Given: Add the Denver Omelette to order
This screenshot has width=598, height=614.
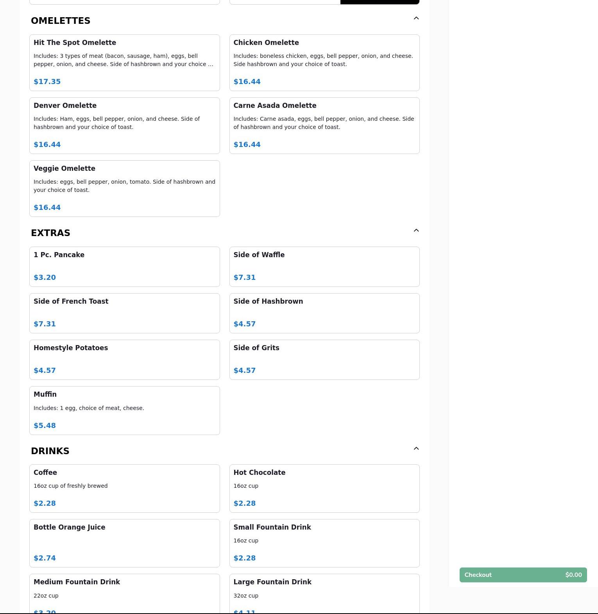Looking at the screenshot, I should click(124, 125).
